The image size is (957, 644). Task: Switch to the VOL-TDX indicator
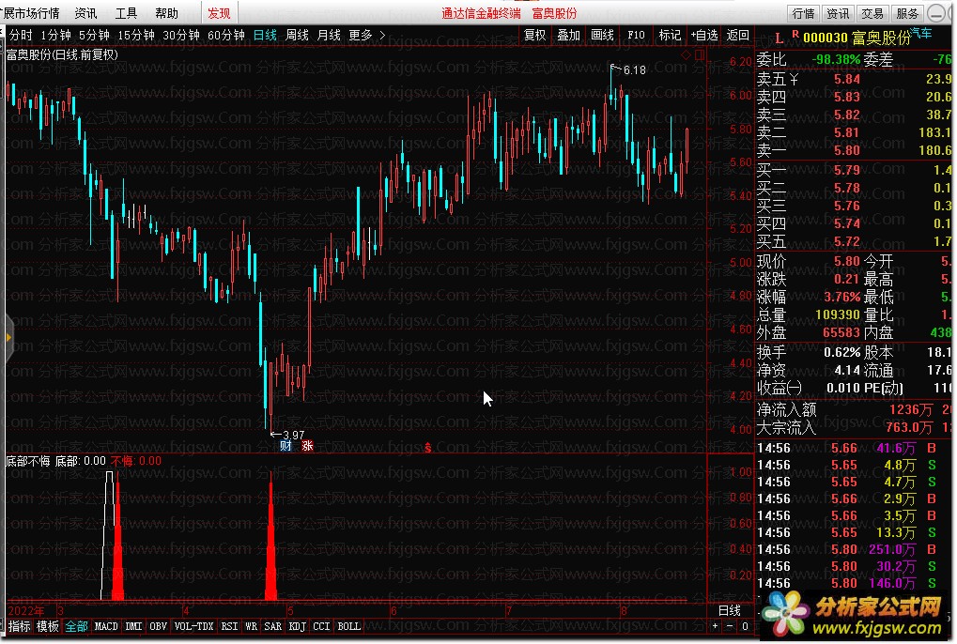[193, 626]
